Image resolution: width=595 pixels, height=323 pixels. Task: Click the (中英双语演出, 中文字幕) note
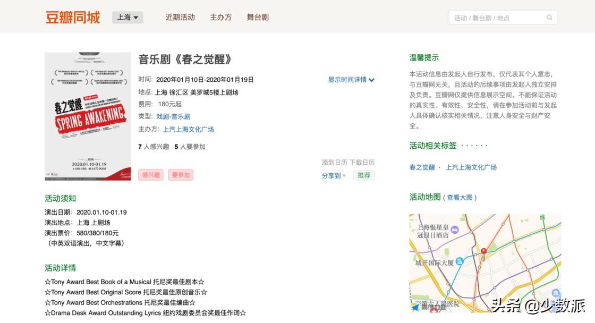click(86, 243)
